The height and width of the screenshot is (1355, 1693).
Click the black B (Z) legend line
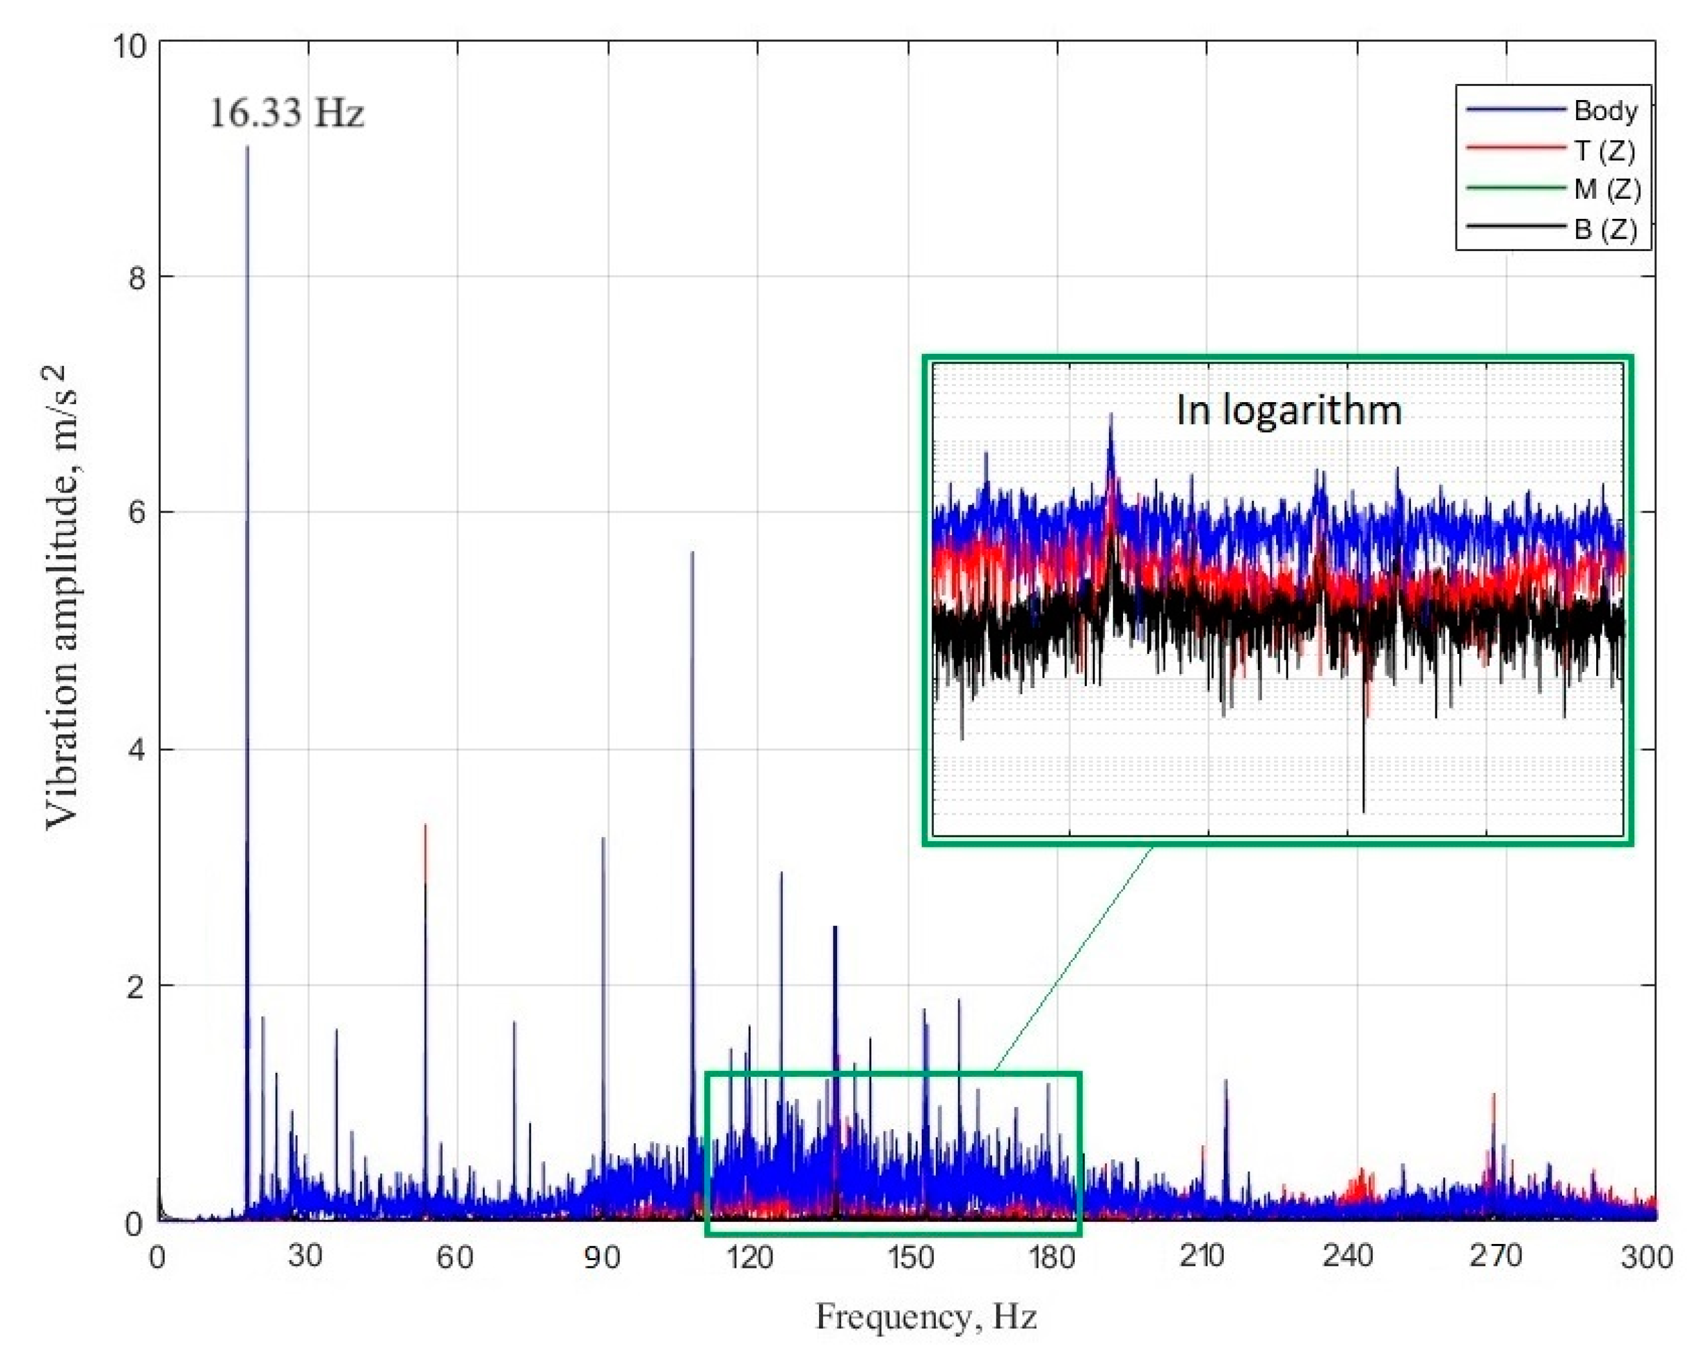pyautogui.click(x=1516, y=227)
